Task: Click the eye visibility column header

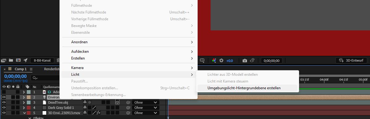Action: point(4,87)
